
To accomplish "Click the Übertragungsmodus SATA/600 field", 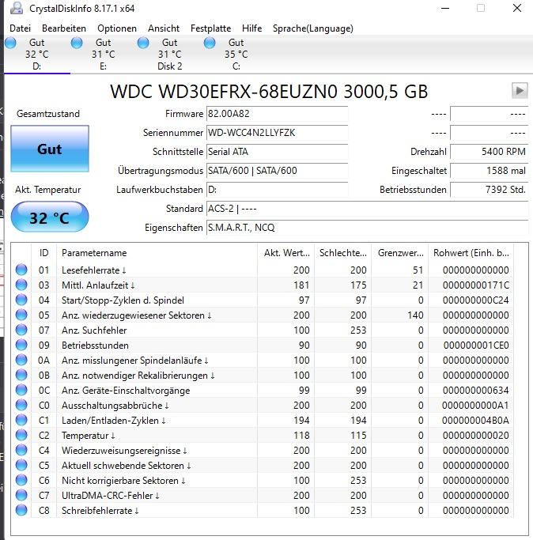I will (277, 171).
